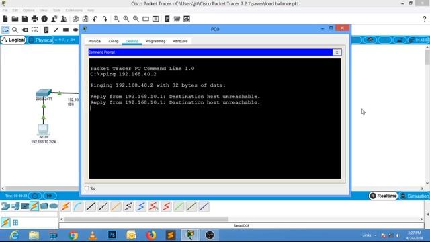This screenshot has height=242, width=430.
Task: Open Firefox from the taskbar
Action: 150,235
